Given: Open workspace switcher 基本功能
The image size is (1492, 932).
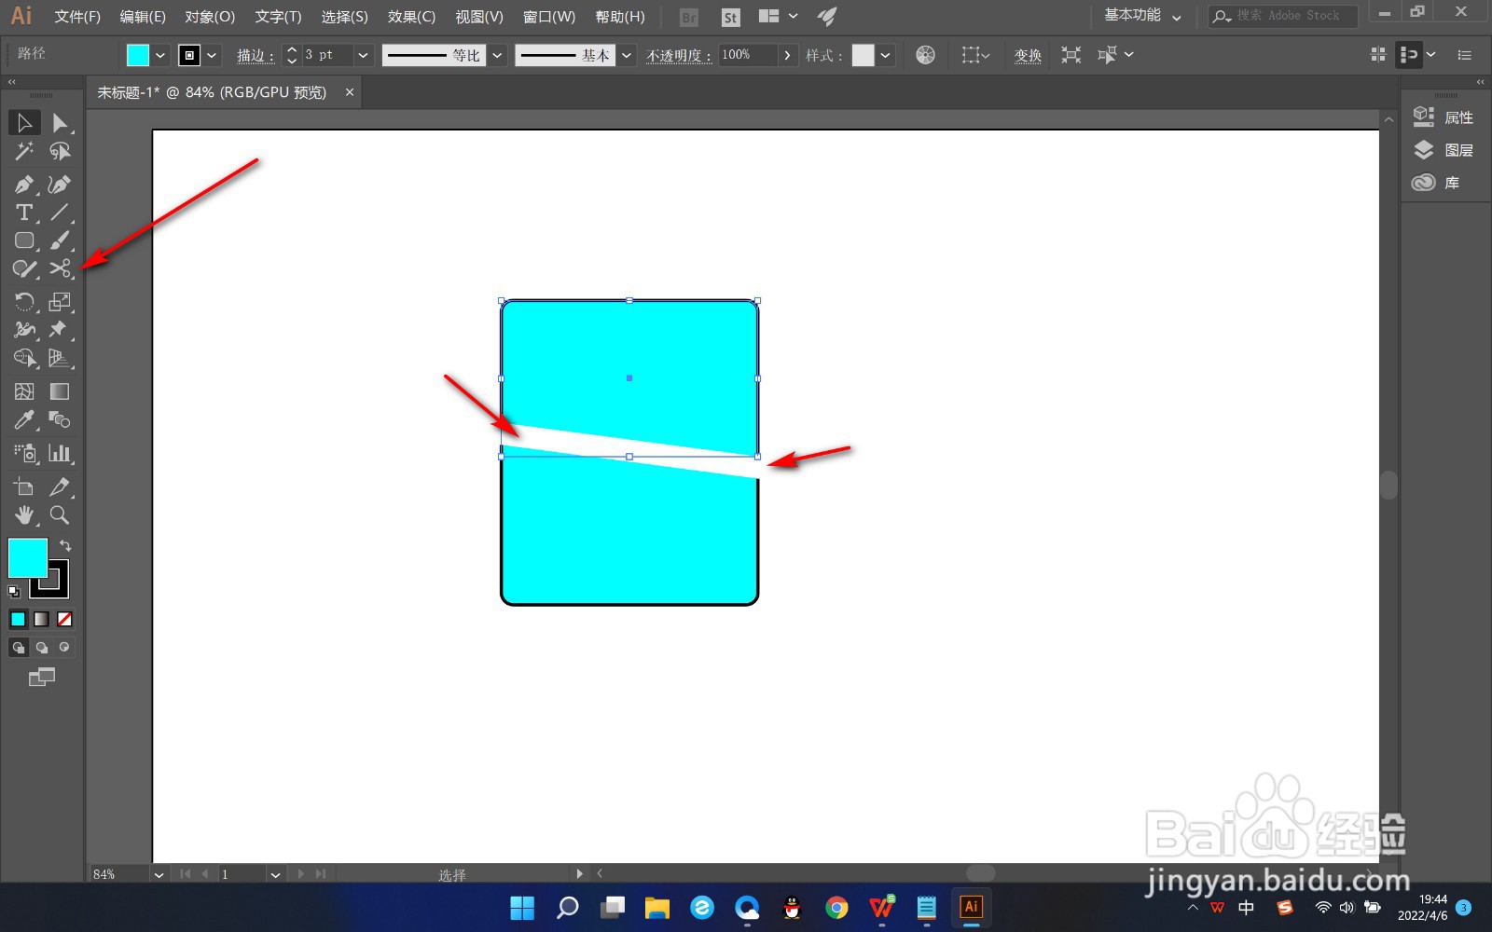Looking at the screenshot, I should [x=1142, y=16].
